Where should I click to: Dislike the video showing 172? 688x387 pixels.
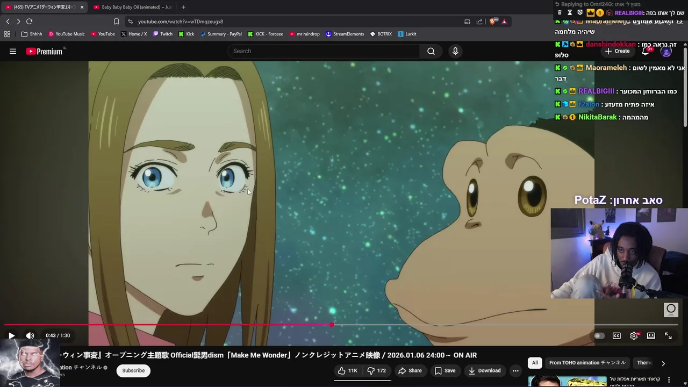[377, 370]
